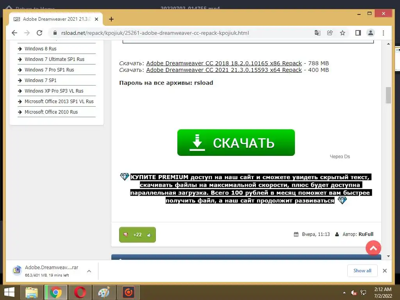Screen dimensions: 400x300
Task: Show hidden system tray icons
Action: click(x=345, y=293)
